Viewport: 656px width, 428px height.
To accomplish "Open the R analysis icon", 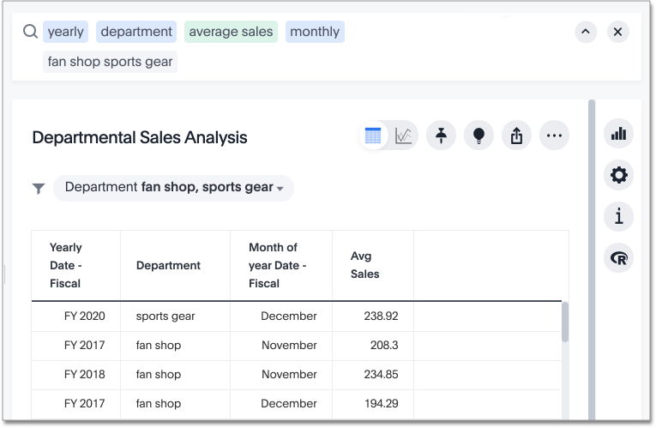I will point(618,258).
